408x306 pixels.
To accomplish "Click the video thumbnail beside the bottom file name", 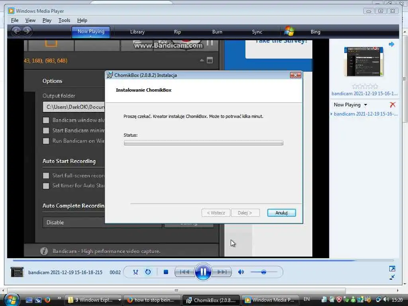I will pos(17,272).
